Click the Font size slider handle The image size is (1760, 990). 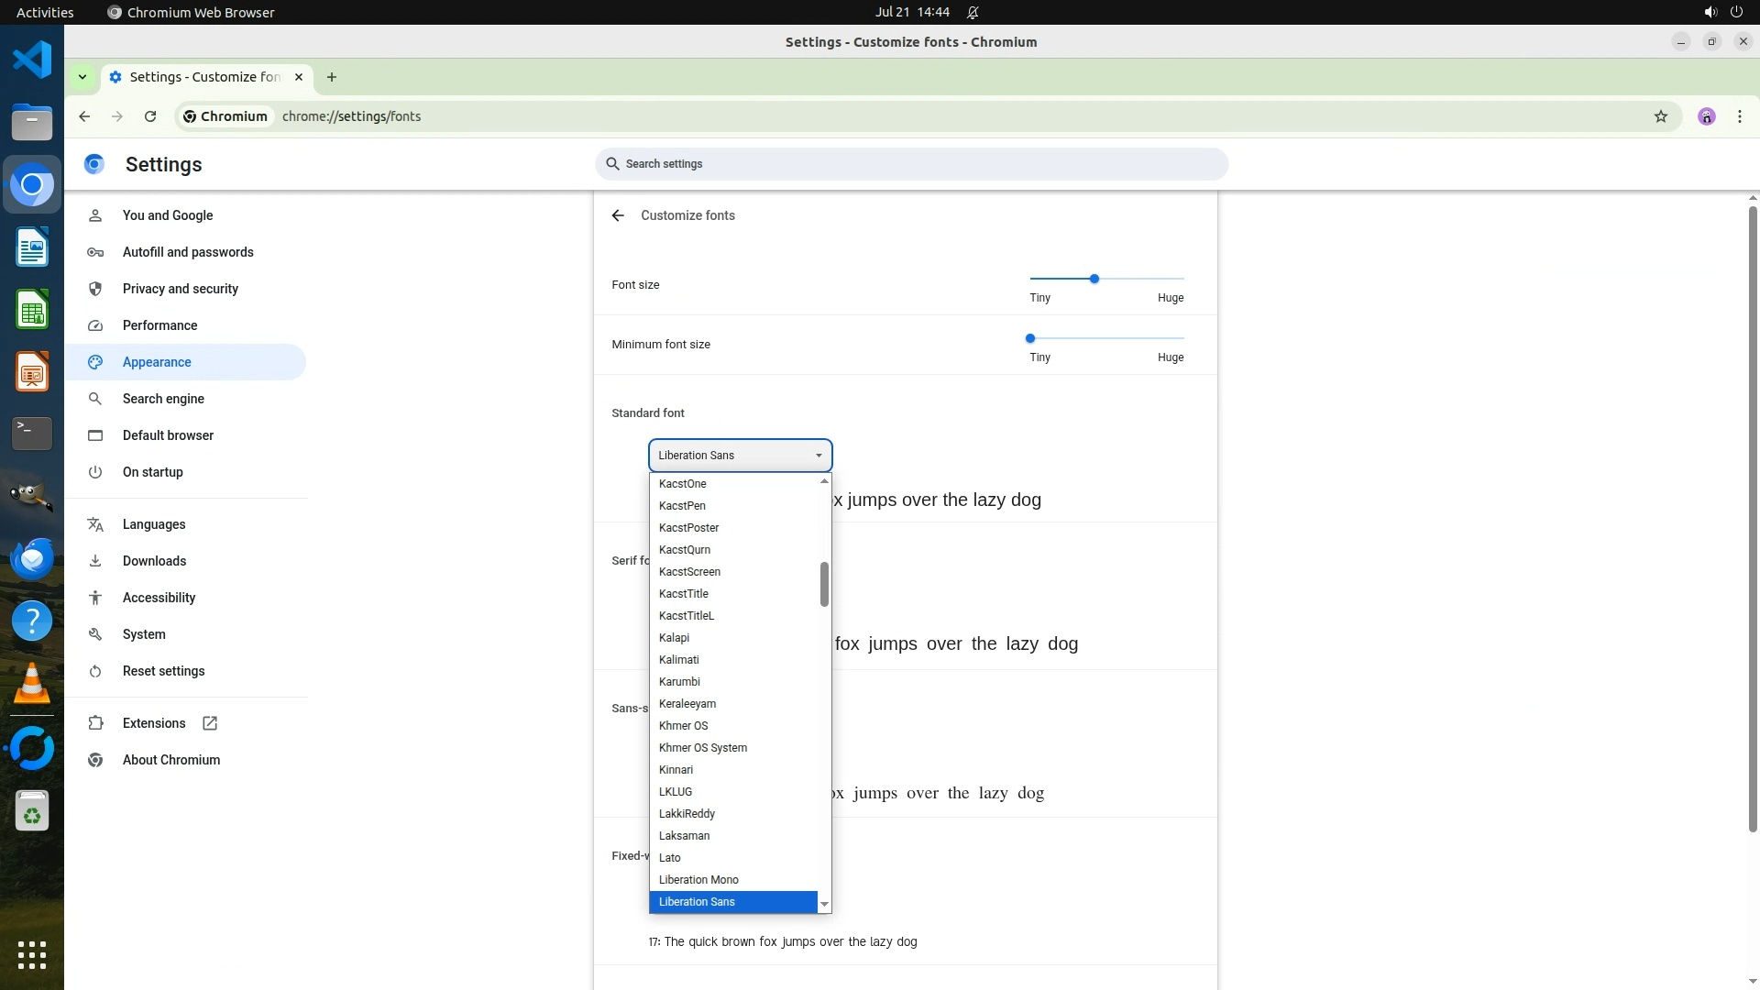[1094, 279]
